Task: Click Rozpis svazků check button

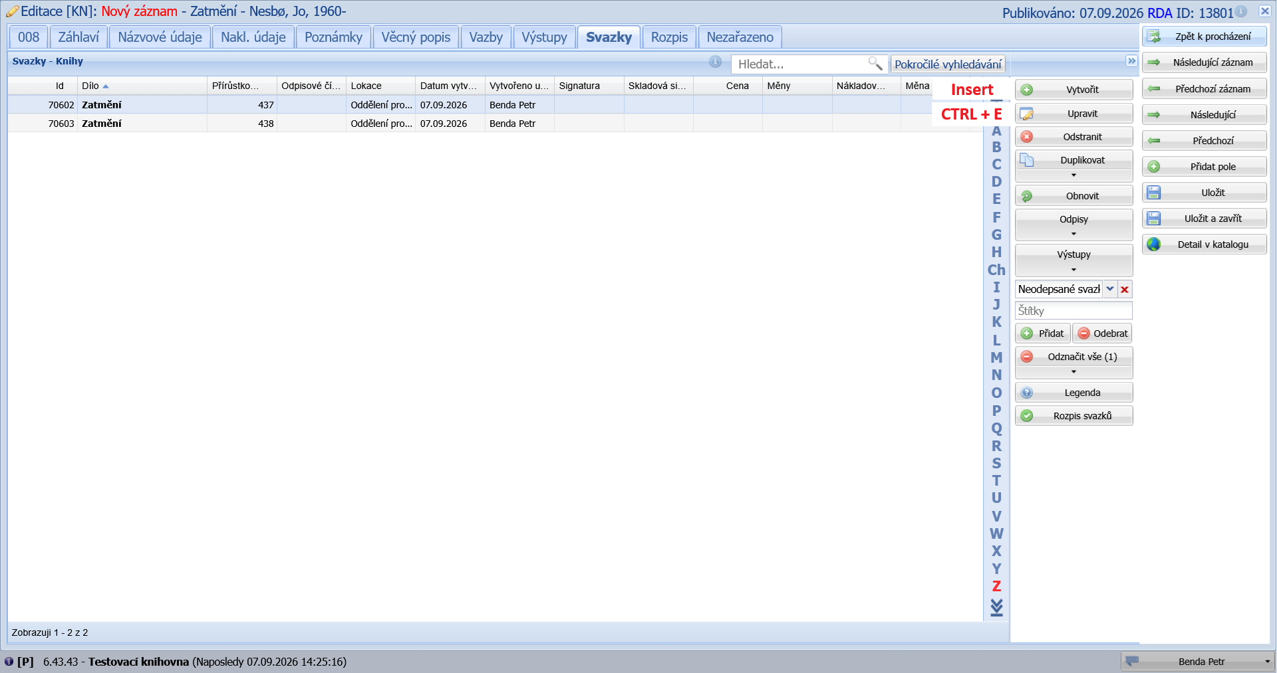Action: tap(1073, 416)
